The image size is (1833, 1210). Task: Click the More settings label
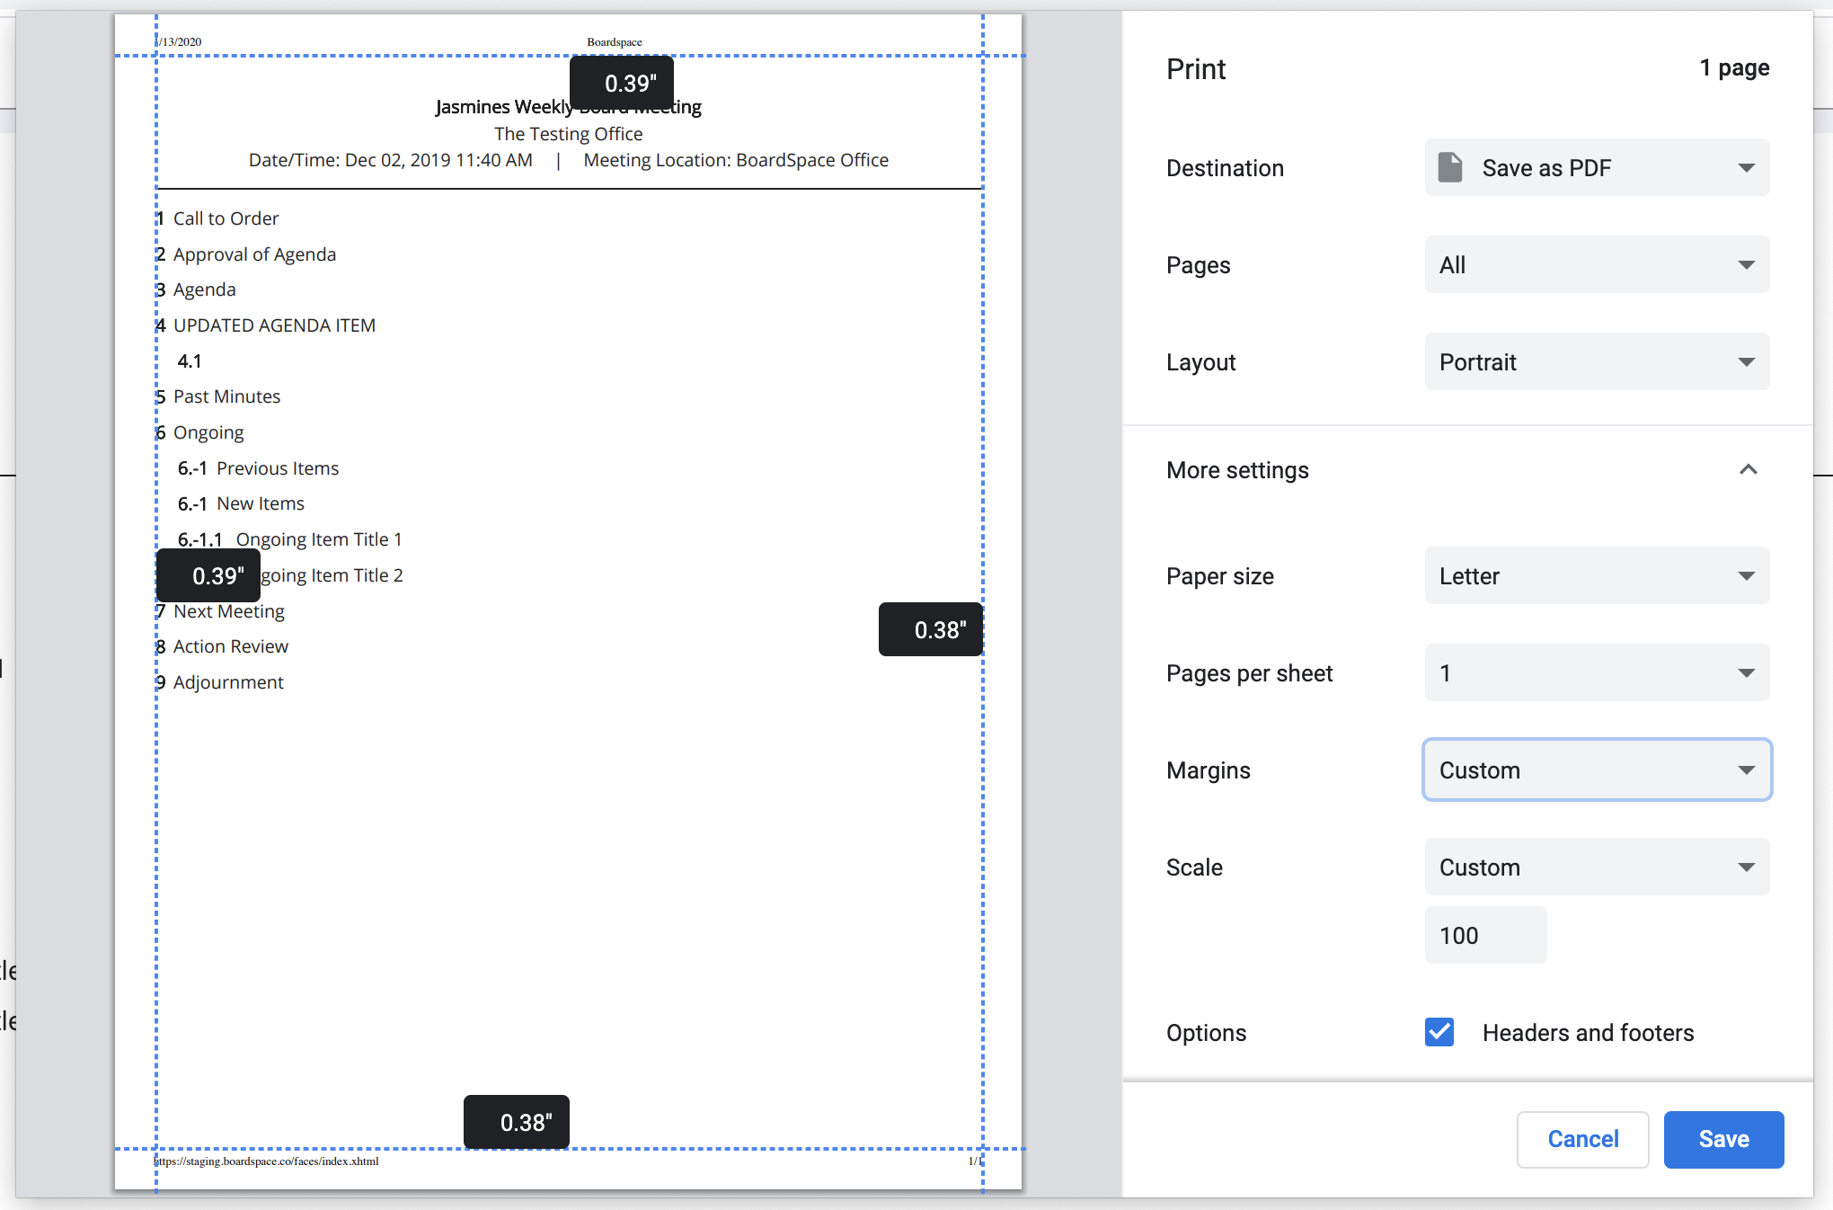tap(1237, 470)
